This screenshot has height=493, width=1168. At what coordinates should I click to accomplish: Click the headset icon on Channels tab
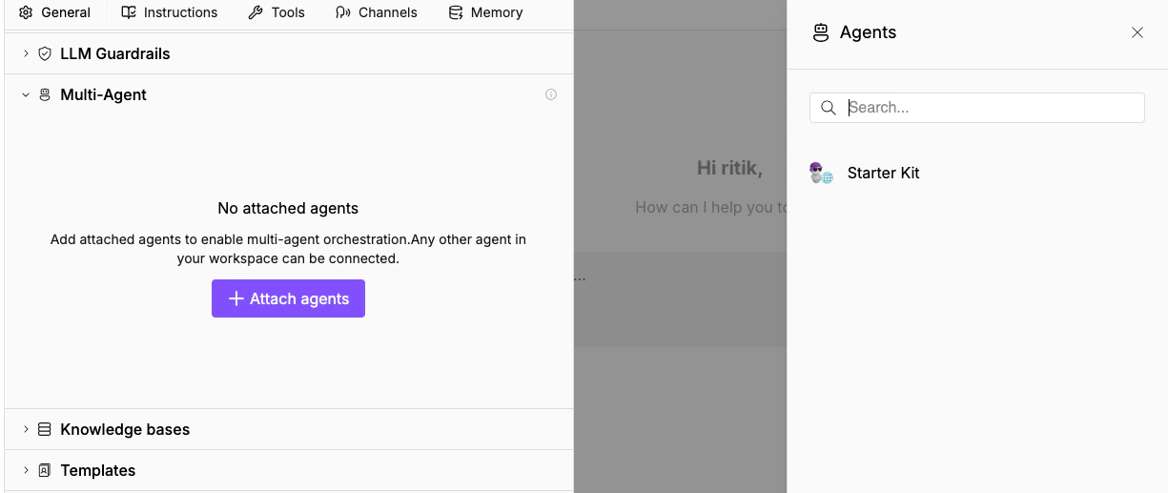tap(343, 12)
